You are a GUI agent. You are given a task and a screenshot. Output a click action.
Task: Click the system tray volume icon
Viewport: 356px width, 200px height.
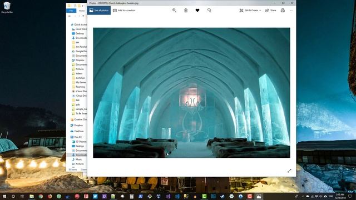click(321, 196)
